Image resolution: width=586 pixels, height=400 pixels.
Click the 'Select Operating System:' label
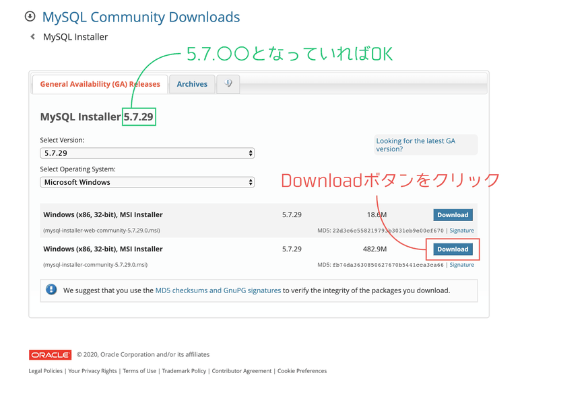[77, 169]
